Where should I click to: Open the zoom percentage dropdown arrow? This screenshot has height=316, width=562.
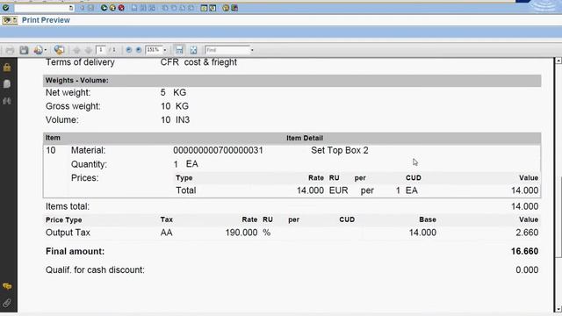tap(165, 50)
